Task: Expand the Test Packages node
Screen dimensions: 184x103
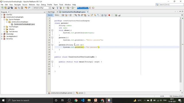Action: pyautogui.click(x=4, y=27)
